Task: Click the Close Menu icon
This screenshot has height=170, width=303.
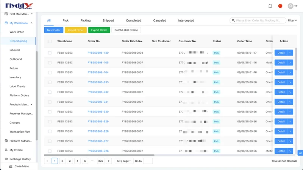Action: 11,166
